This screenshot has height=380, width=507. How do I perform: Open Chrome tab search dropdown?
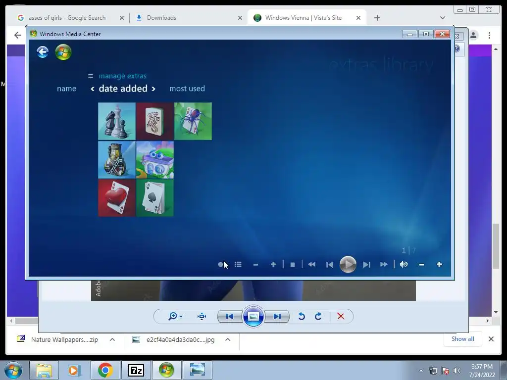(442, 18)
